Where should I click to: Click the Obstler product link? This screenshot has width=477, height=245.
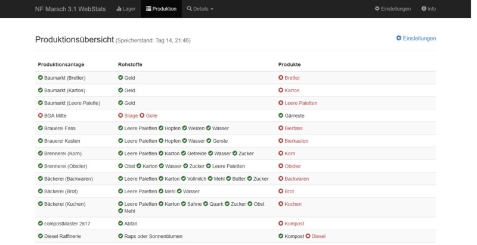[x=293, y=166]
